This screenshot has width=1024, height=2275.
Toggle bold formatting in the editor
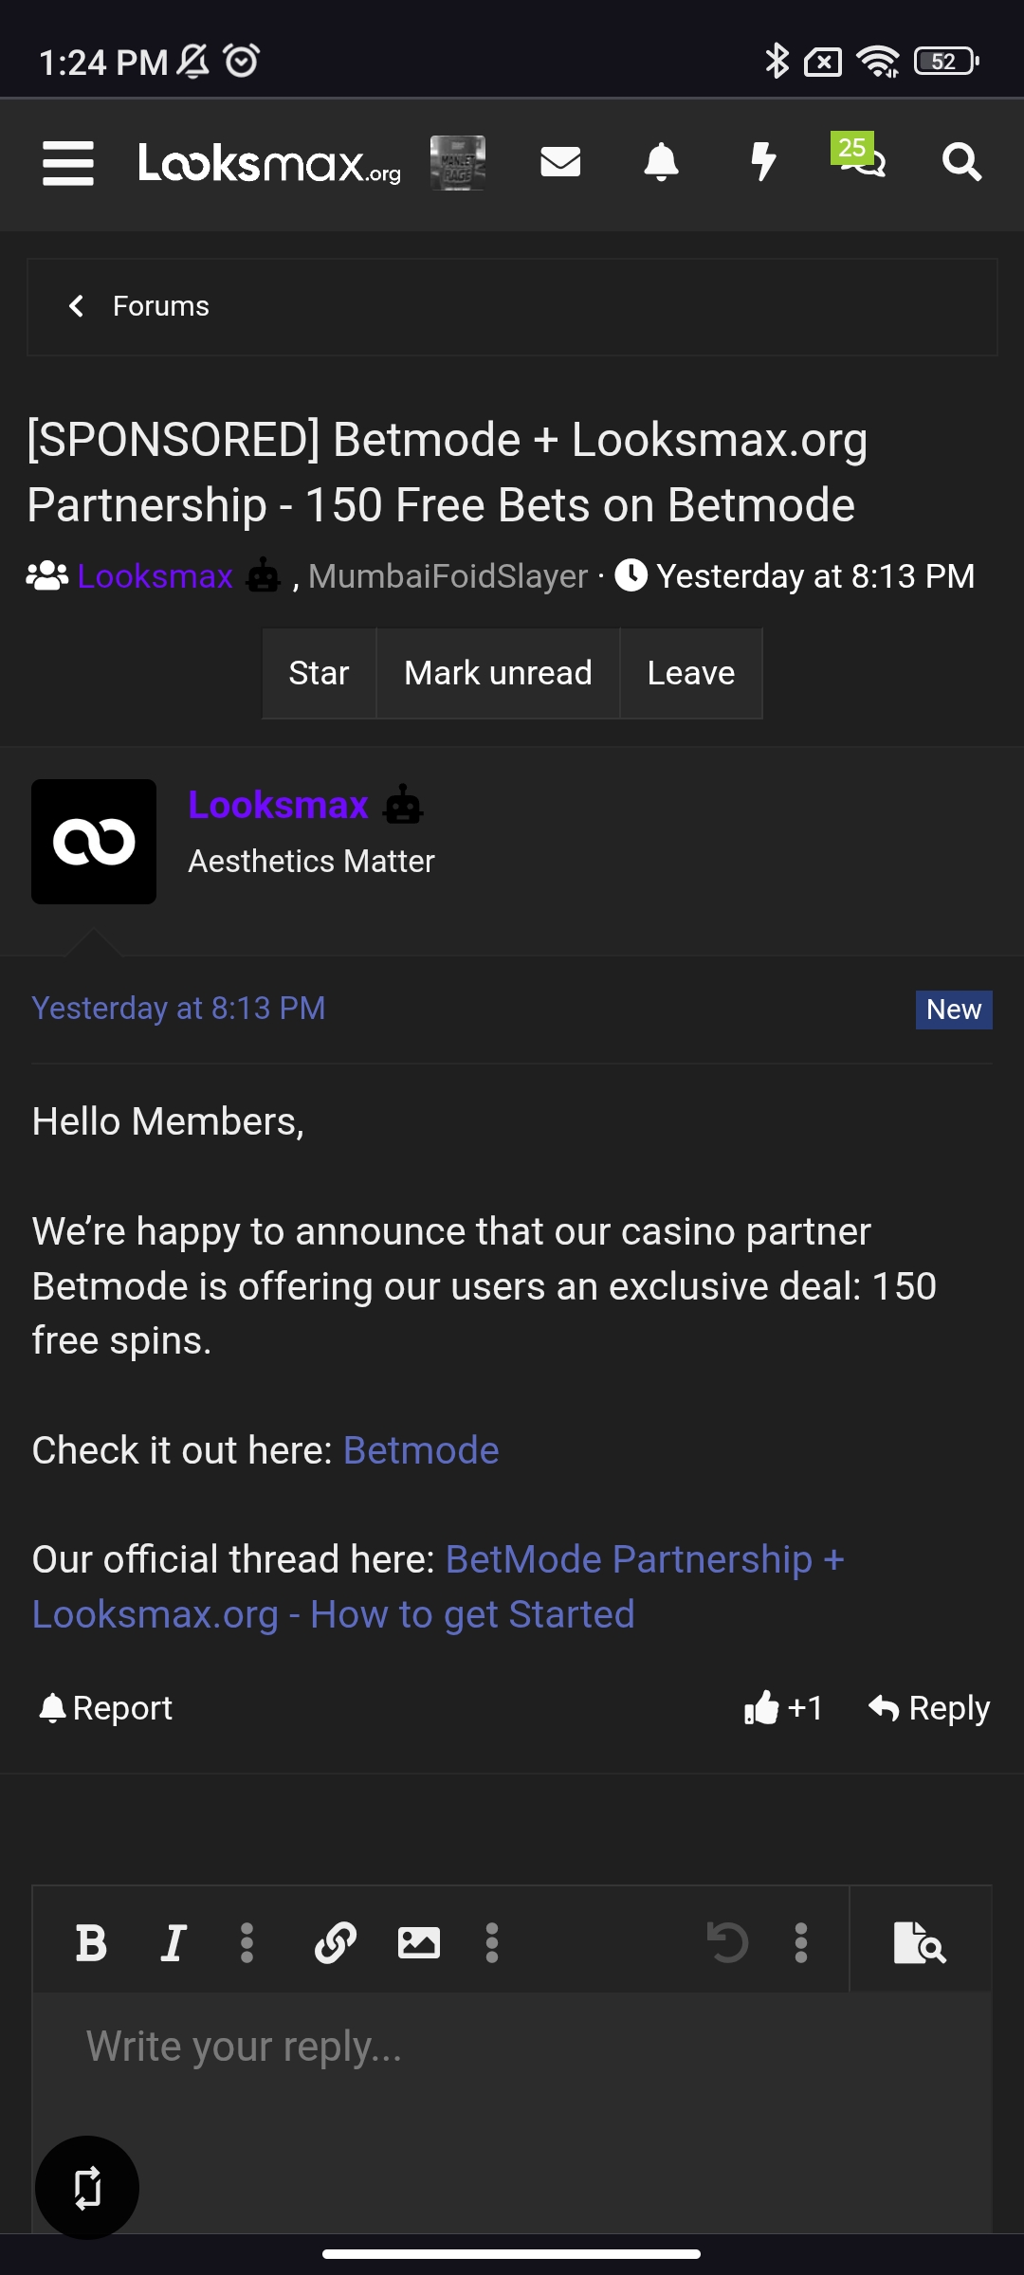click(x=92, y=1942)
